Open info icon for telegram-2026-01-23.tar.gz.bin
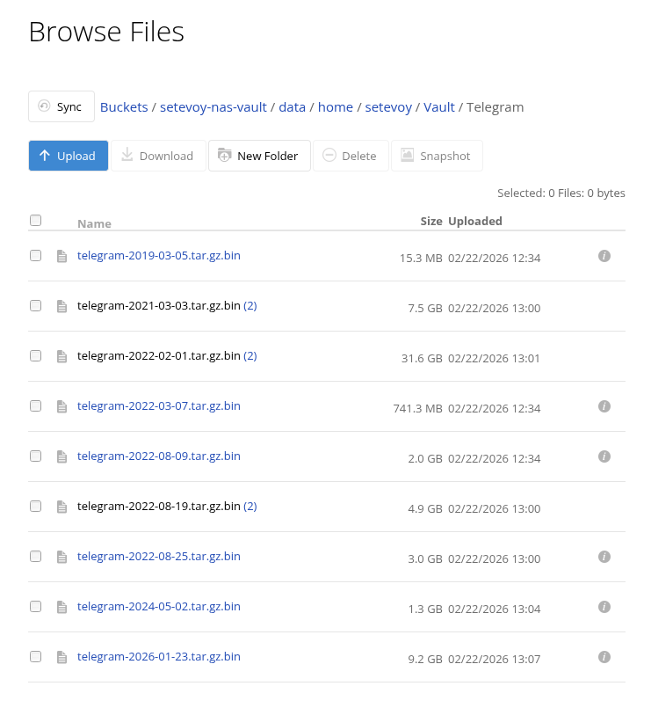Image resolution: width=651 pixels, height=708 pixels. click(604, 657)
